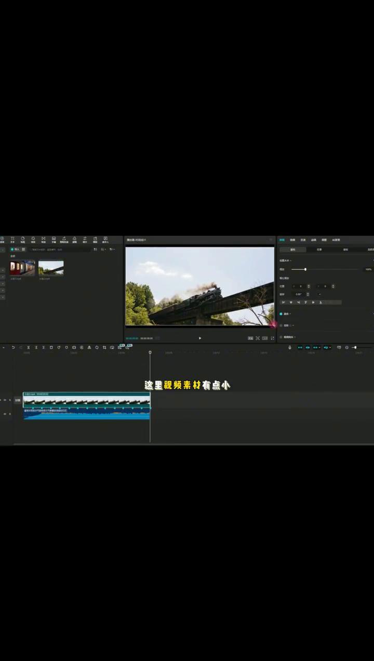Click the zoom-out magnifier beside timeline zoom slider
The width and height of the screenshot is (374, 661).
pos(346,347)
